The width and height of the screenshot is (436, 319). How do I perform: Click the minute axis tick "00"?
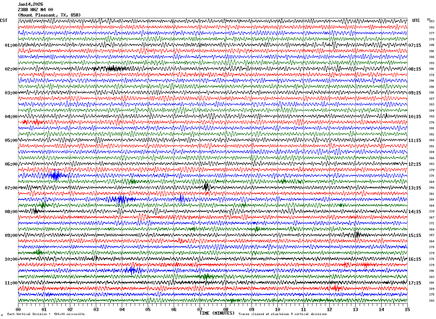pos(18,309)
